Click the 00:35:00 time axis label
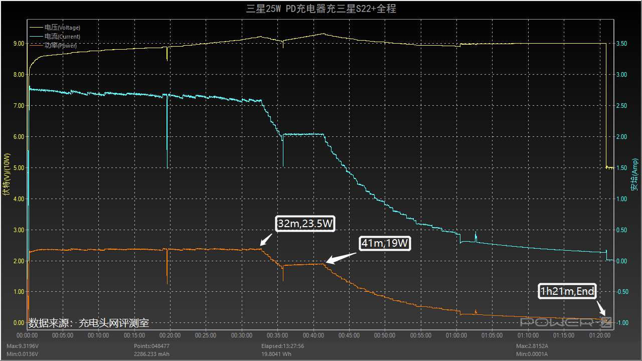 point(277,335)
